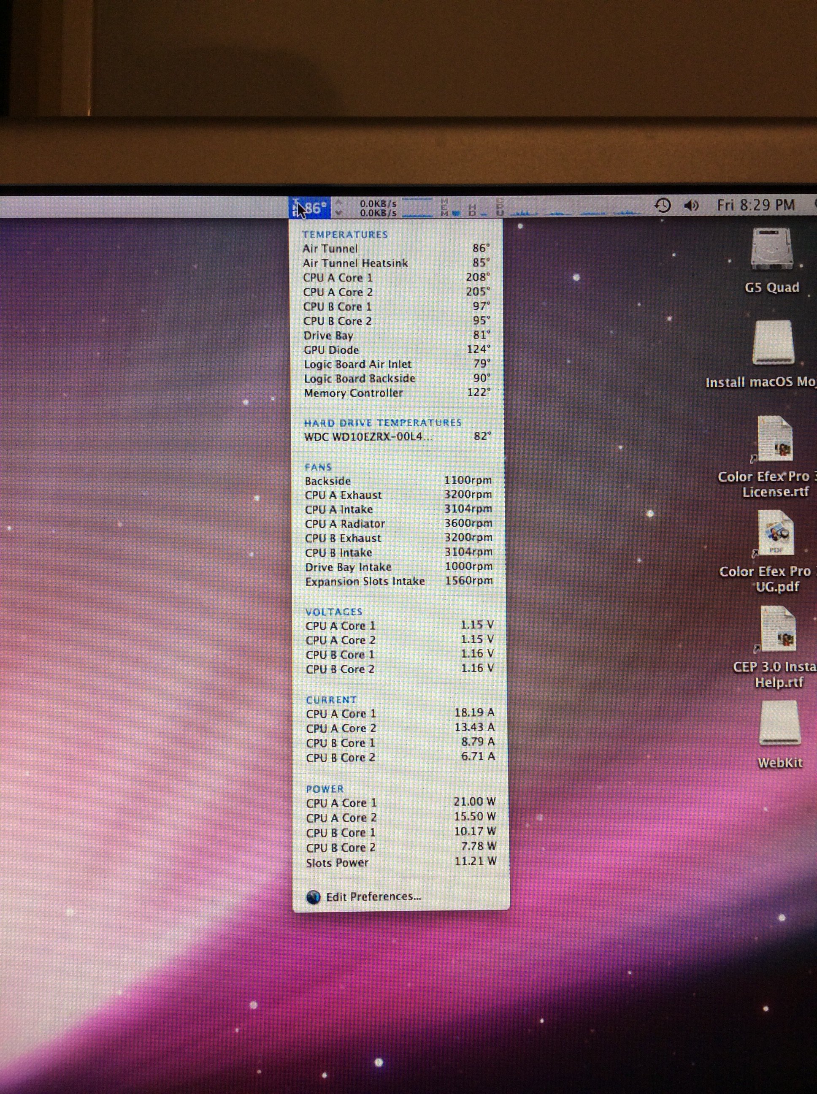Open the network speed KB/s menu item
This screenshot has height=1094, width=817.
point(379,208)
